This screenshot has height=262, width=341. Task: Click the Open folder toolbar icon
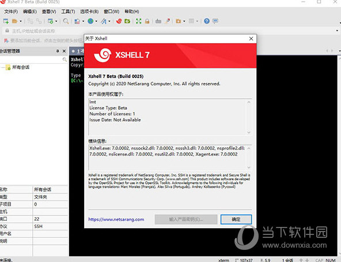[15, 21]
